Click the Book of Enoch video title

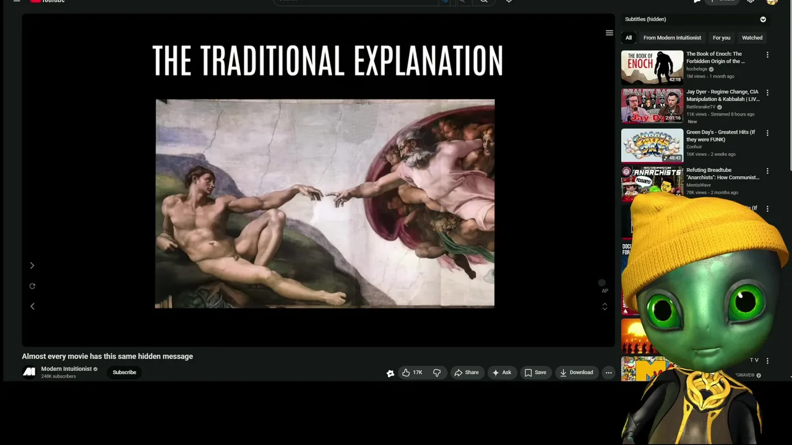(x=715, y=57)
